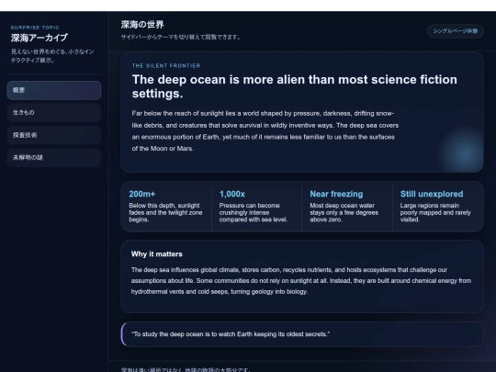This screenshot has height=372, width=496.
Task: Click the THE SILENT FRONTIER eyebrow text
Action: [x=166, y=66]
